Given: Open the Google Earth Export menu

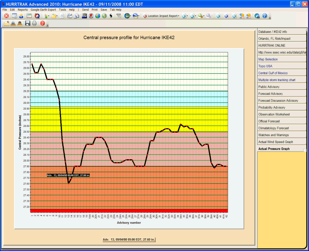Looking at the screenshot, I should pyautogui.click(x=43, y=9).
